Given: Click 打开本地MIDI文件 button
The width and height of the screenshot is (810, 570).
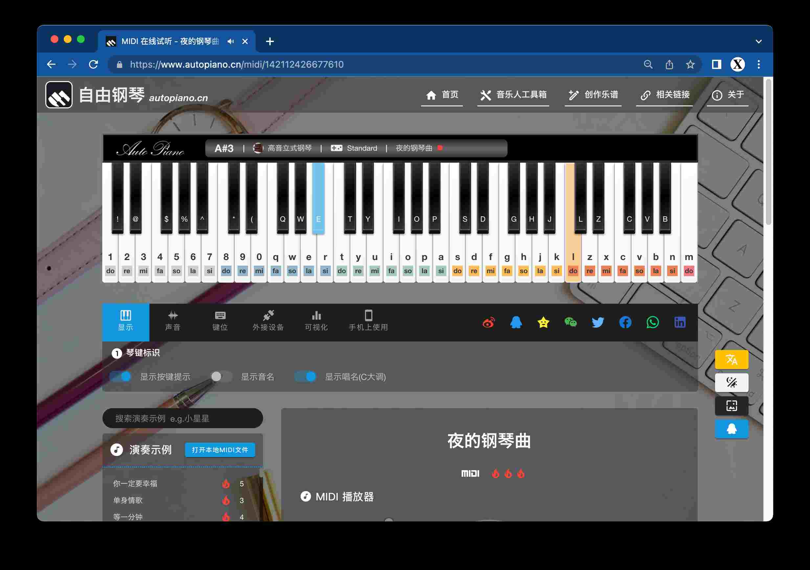Looking at the screenshot, I should click(220, 450).
